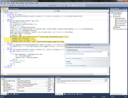Image resolution: width=128 pixels, height=98 pixels.
Task: Click the yellow current-statement arrow in code margin
Action: click(2, 37)
